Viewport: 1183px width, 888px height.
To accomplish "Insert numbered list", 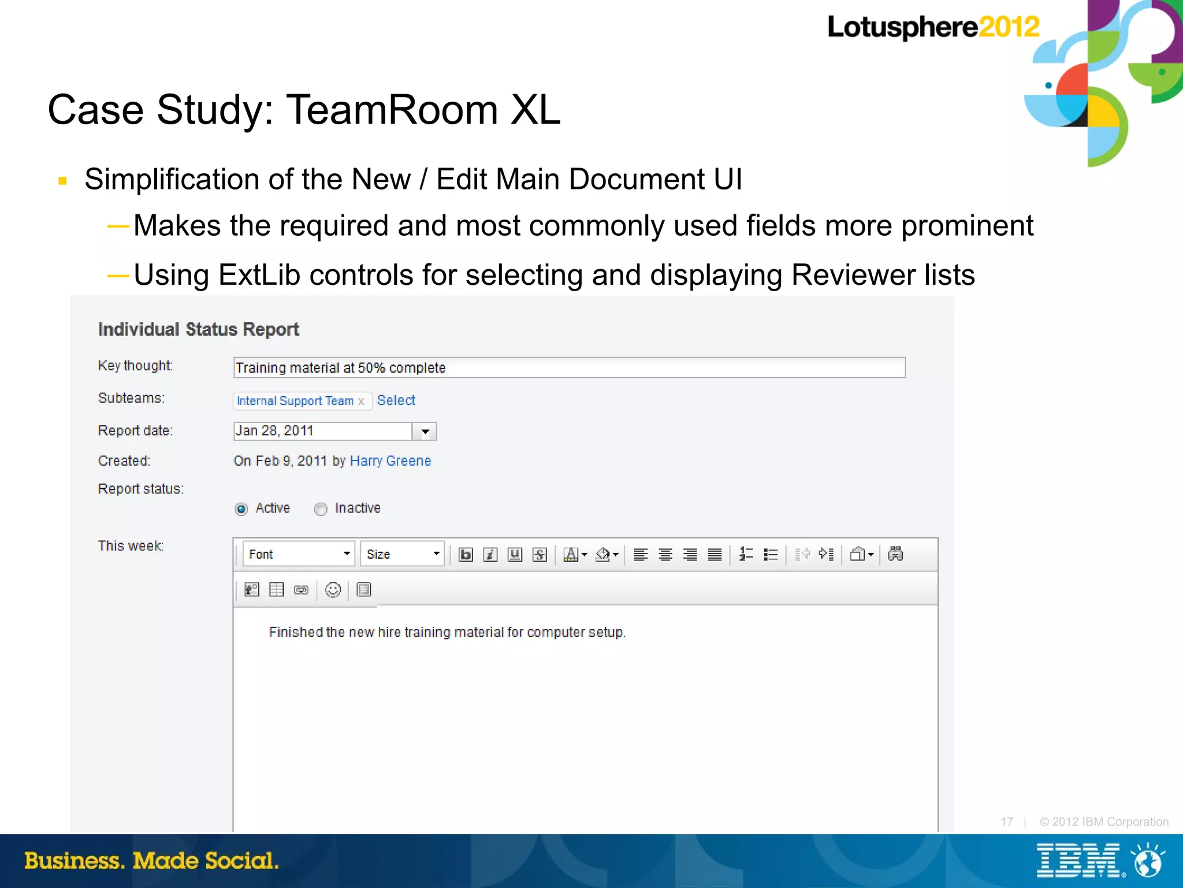I will tap(746, 555).
